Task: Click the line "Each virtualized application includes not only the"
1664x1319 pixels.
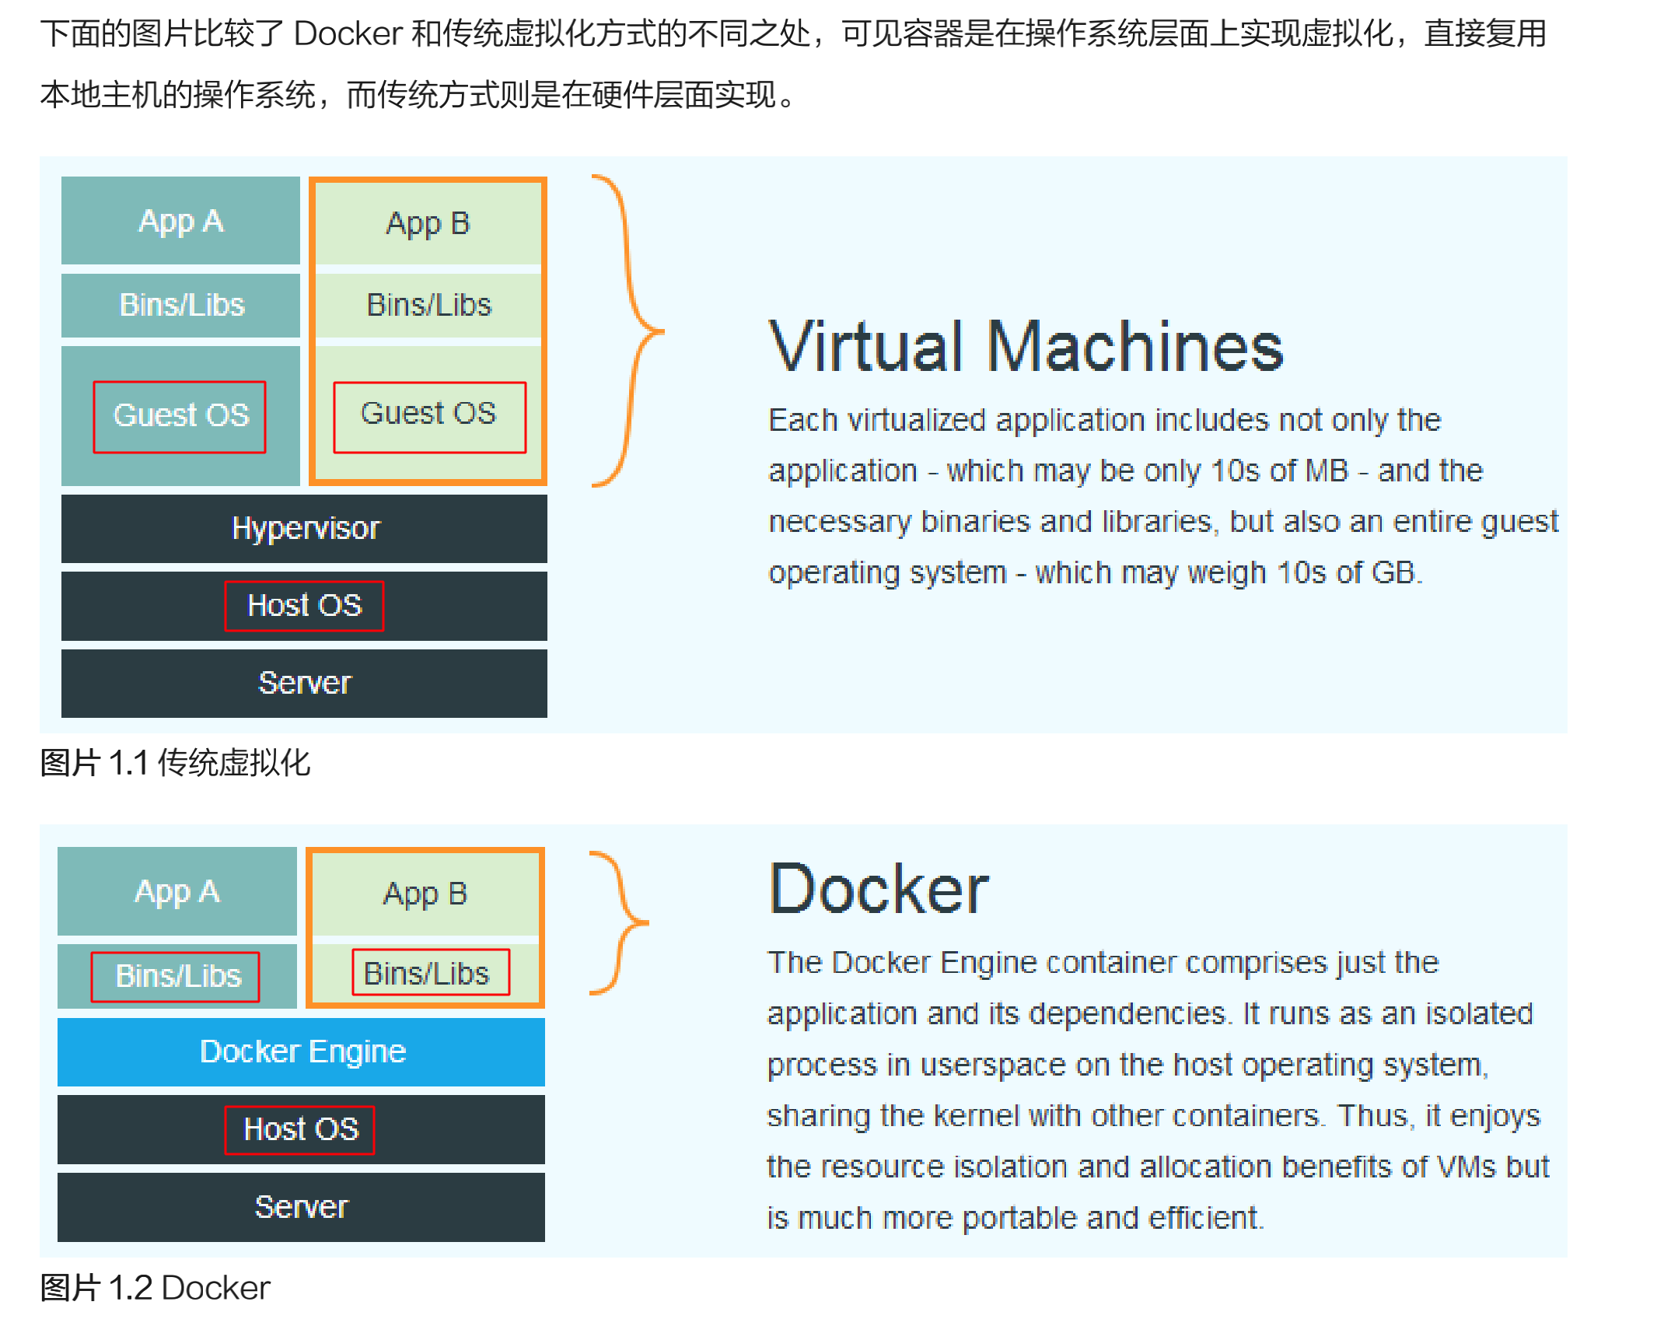Action: [1104, 421]
